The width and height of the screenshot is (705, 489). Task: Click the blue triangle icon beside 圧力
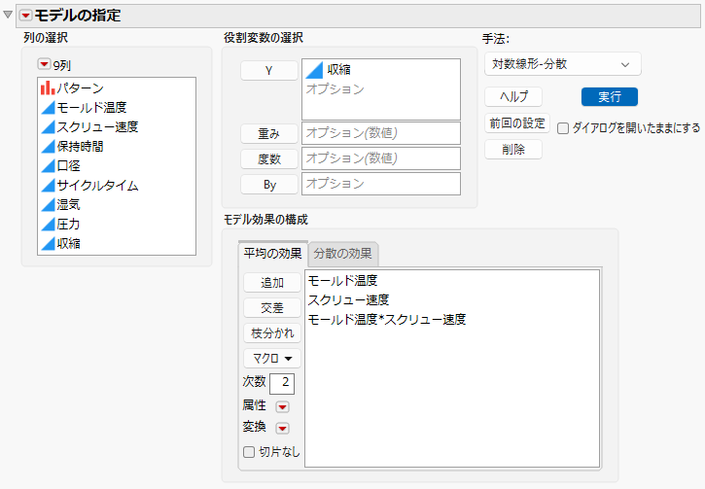[48, 225]
